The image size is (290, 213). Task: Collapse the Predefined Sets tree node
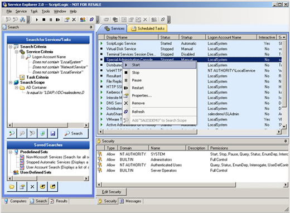click(x=11, y=152)
